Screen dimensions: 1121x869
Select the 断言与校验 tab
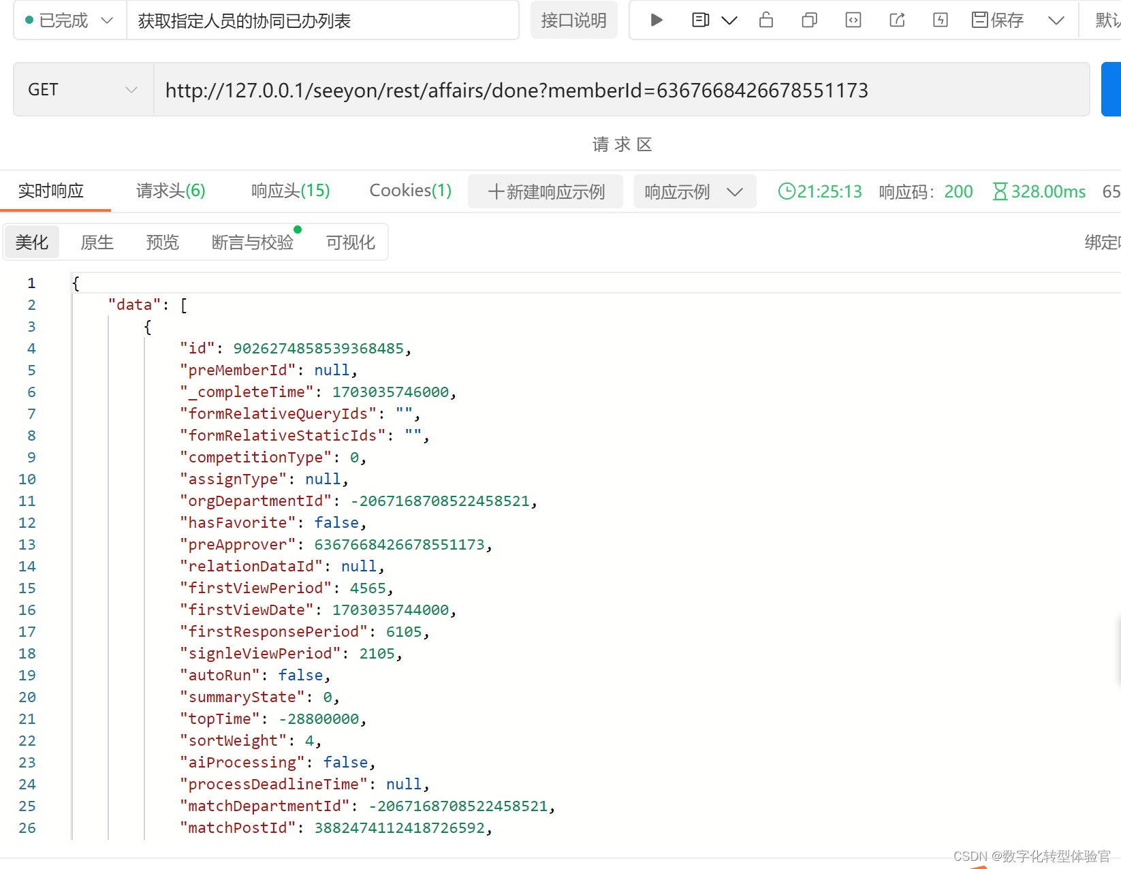253,242
